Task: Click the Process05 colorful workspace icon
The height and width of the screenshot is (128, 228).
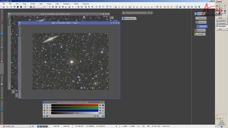Action: pos(200,30)
